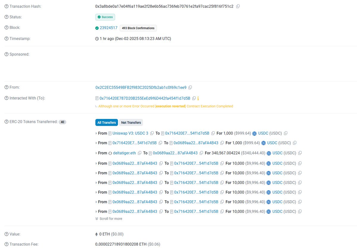Expand the last visible 10,000 USDC transfer row
357x248 pixels.
96,211
